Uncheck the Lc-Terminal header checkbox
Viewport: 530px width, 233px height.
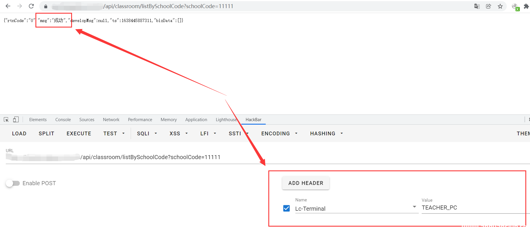pos(286,208)
